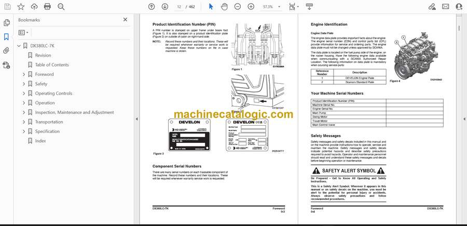Expand the Specification bookmark
This screenshot has width=467, height=226.
coord(24,131)
